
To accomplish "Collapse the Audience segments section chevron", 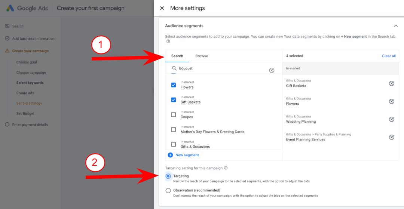I will [x=395, y=26].
